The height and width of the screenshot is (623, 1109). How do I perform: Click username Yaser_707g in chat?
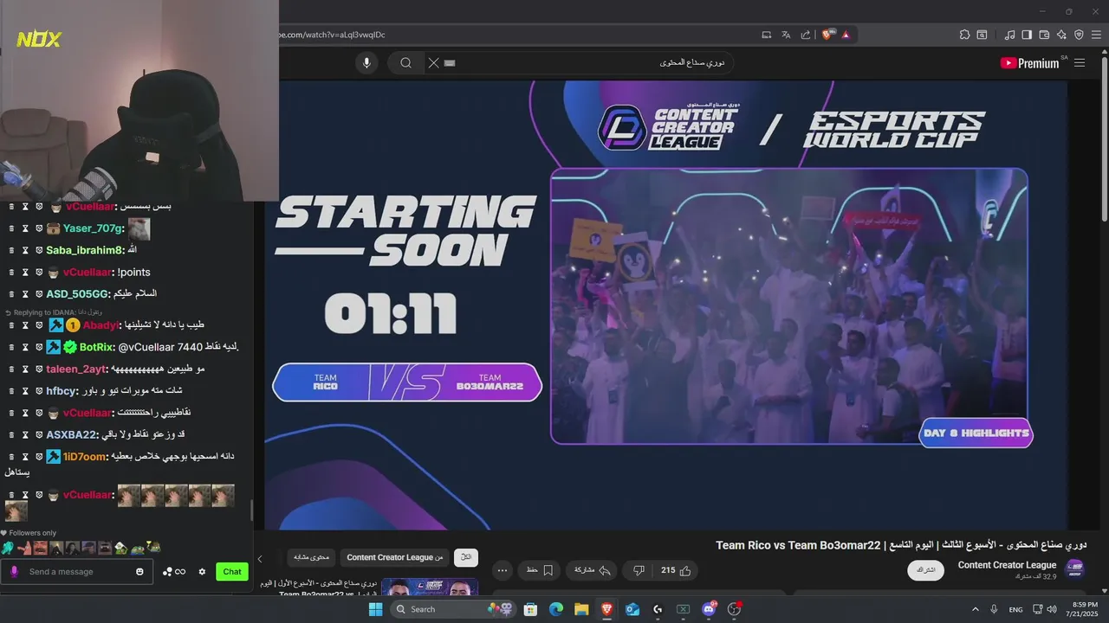pos(94,228)
